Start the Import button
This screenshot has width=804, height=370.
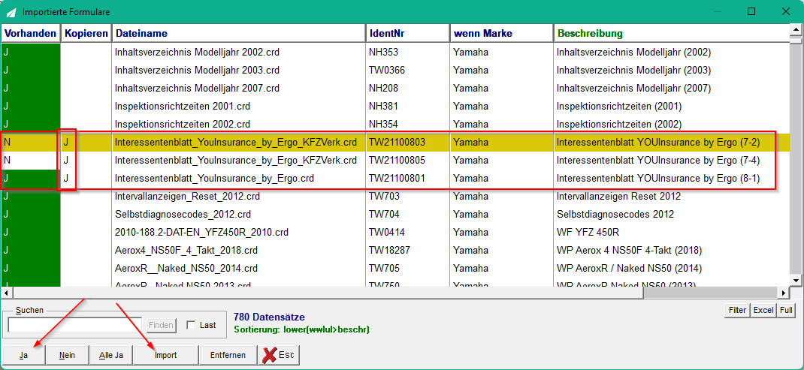tap(165, 355)
